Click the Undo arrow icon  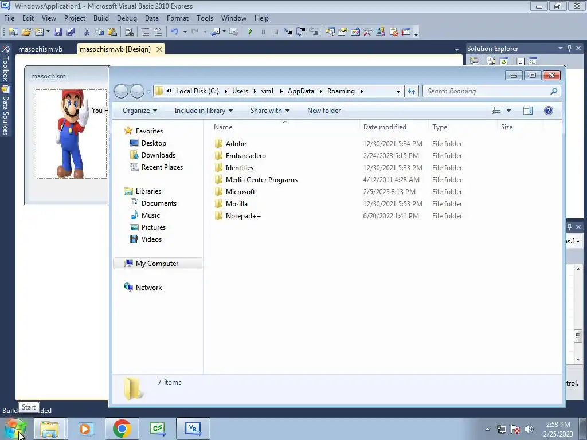[x=174, y=32]
